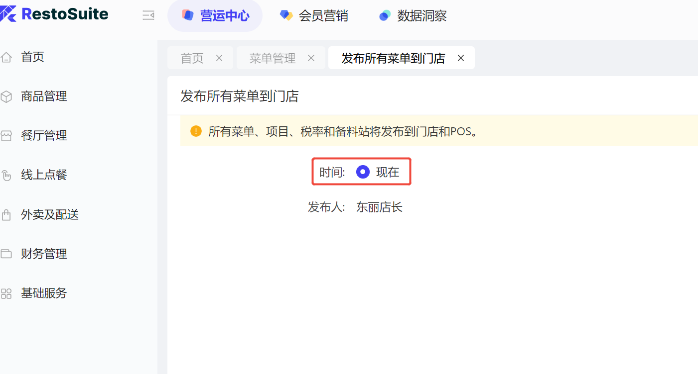Open the 营运中心 top navigation module
698x374 pixels.
click(215, 16)
